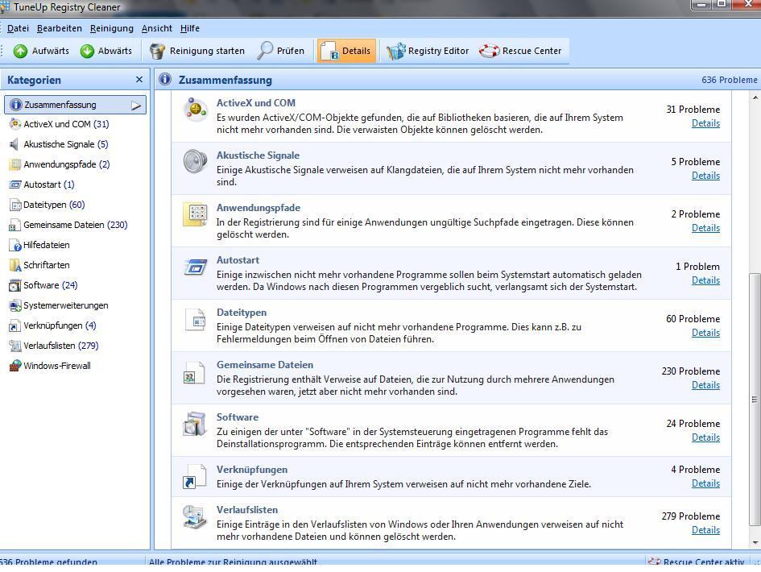Click the Abwärts green arrow icon

pos(87,51)
